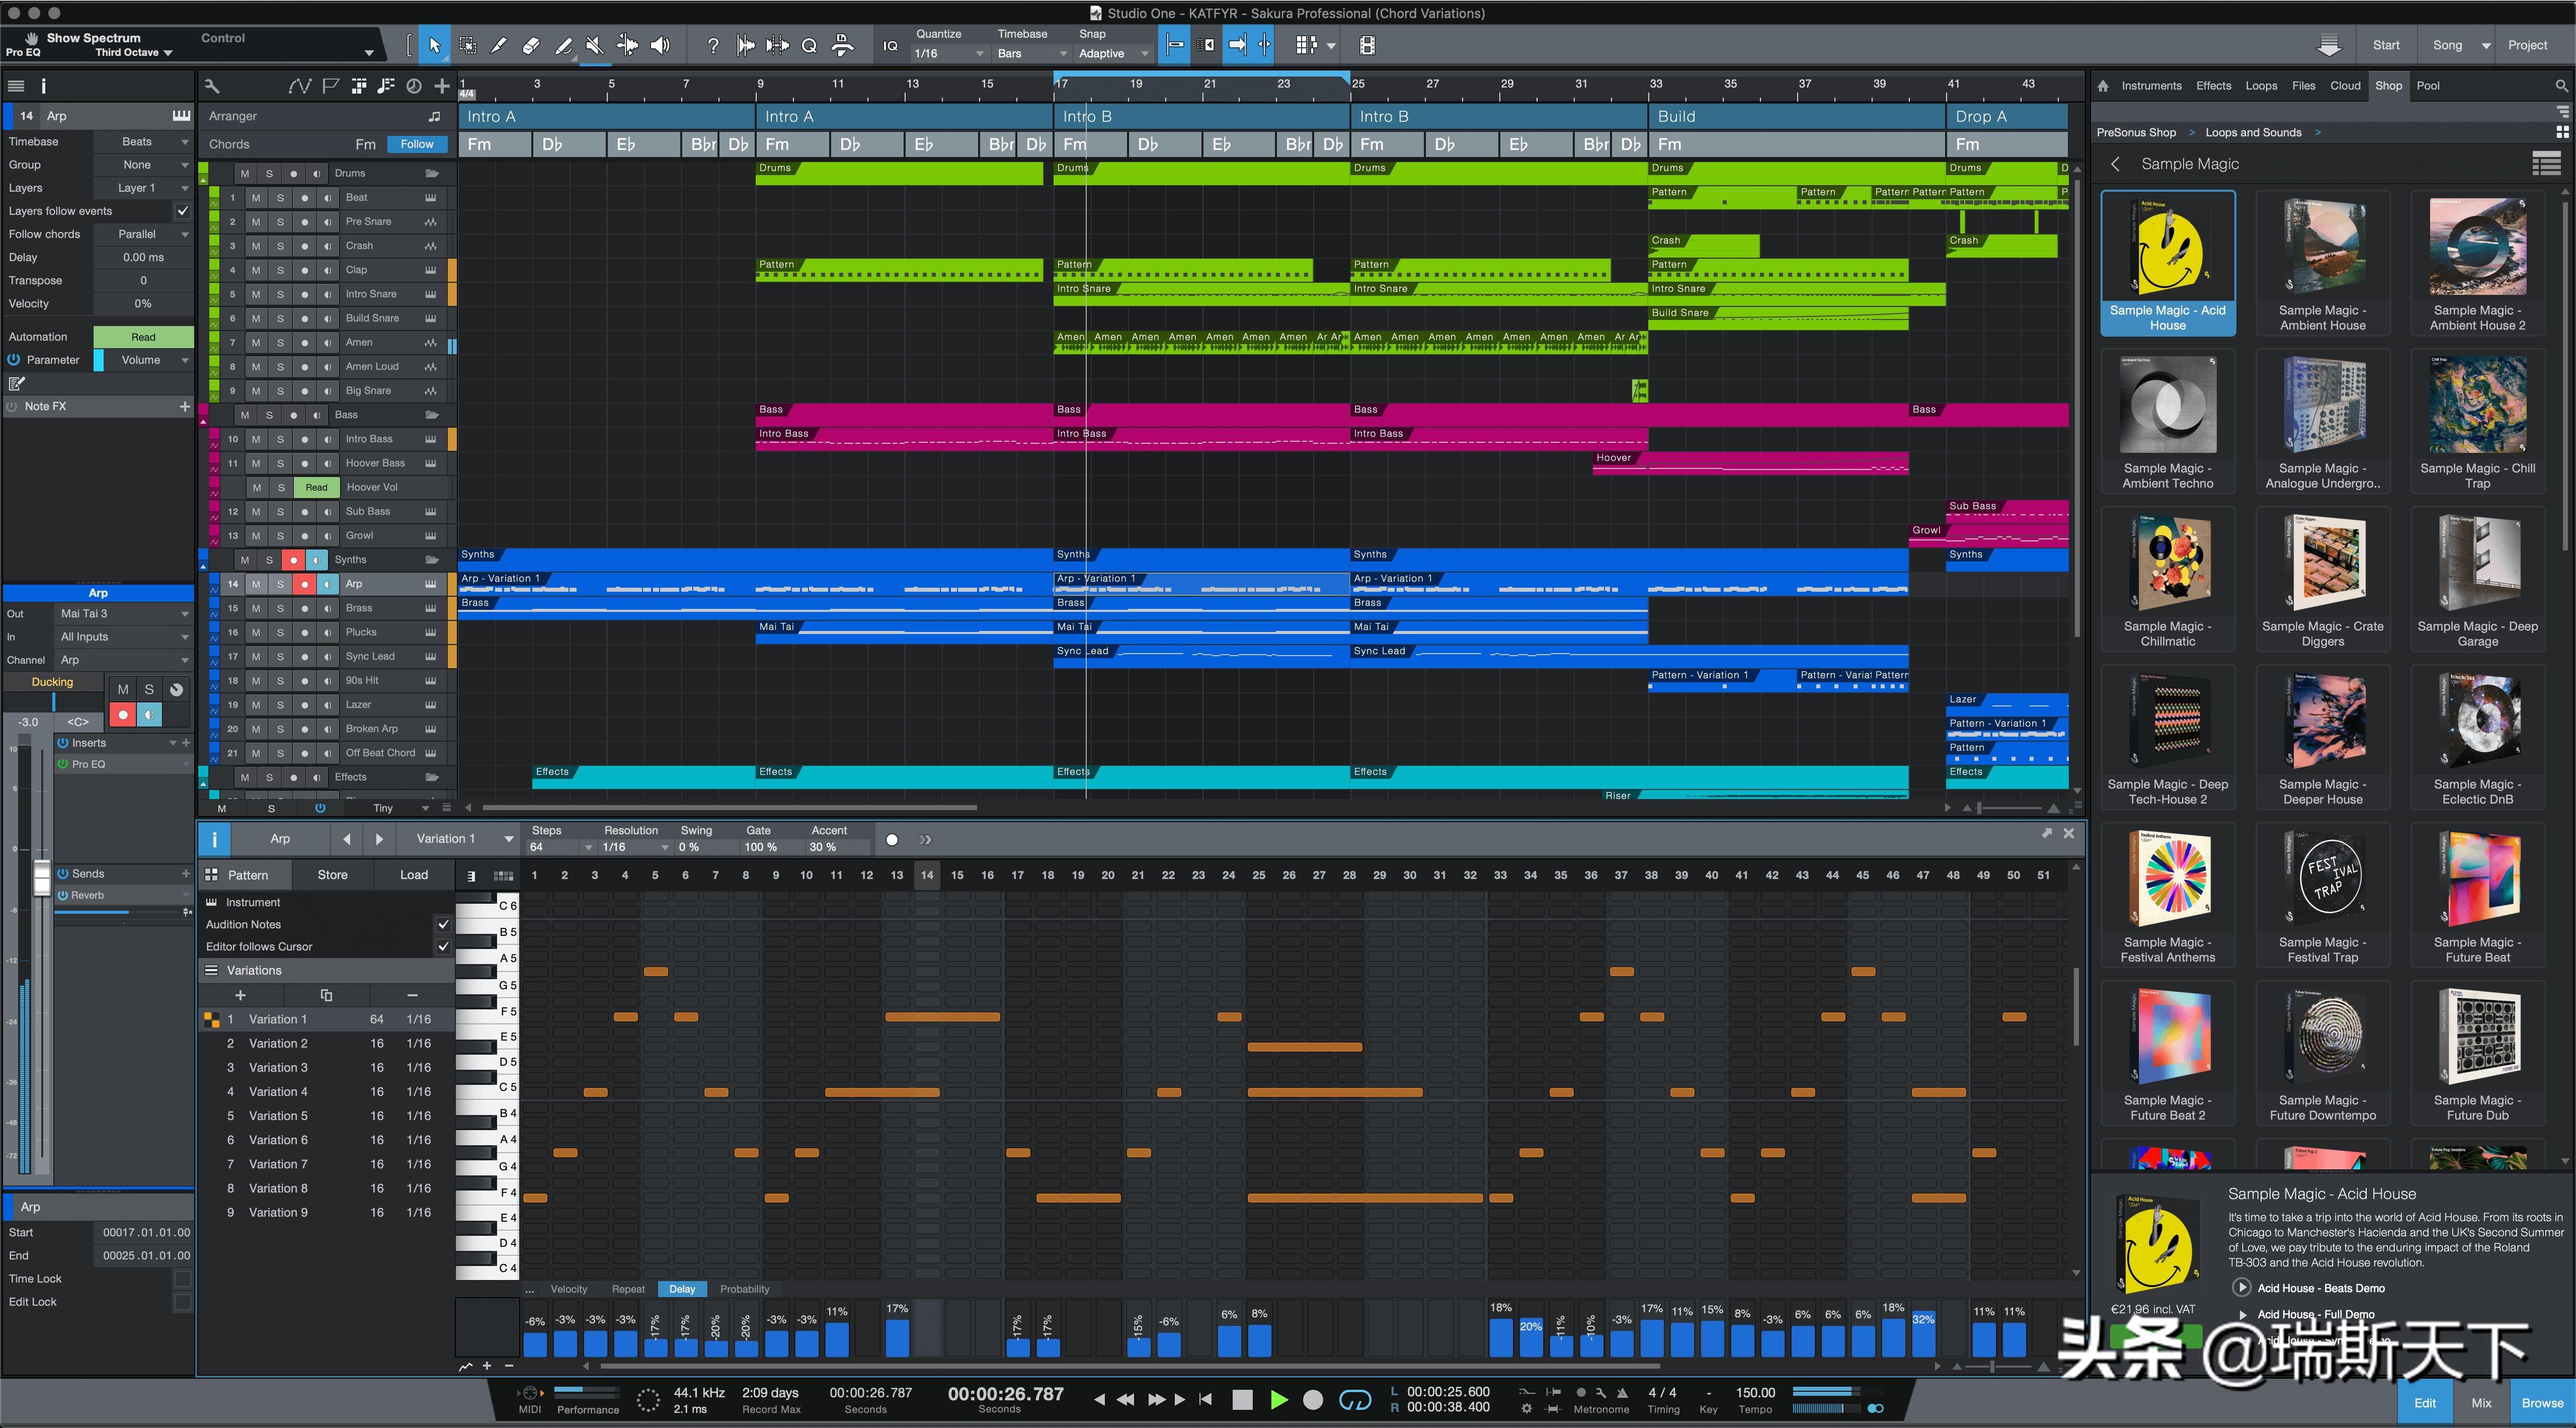This screenshot has height=1428, width=2576.
Task: Select the Listen speaker tool
Action: tap(660, 45)
